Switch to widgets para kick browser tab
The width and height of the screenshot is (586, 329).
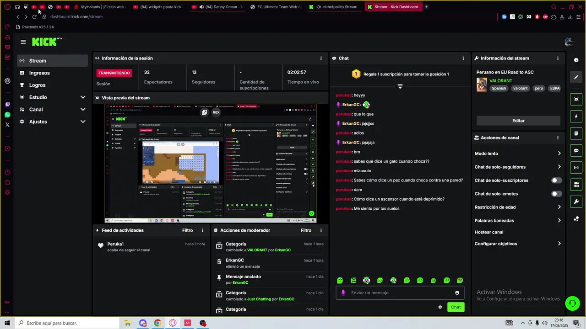pos(159,7)
